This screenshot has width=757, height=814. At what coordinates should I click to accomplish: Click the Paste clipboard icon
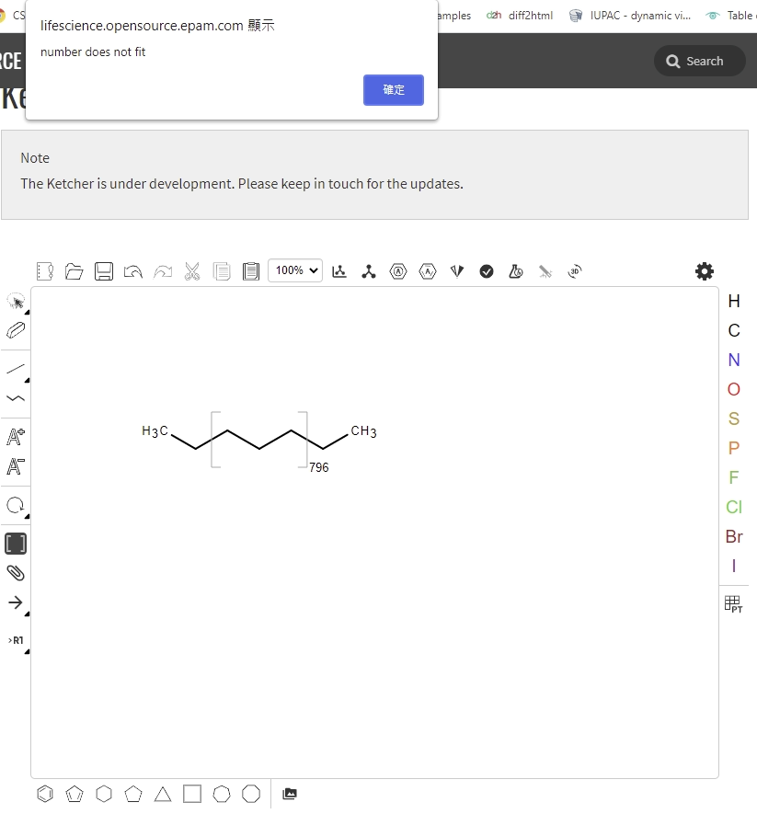pos(251,271)
